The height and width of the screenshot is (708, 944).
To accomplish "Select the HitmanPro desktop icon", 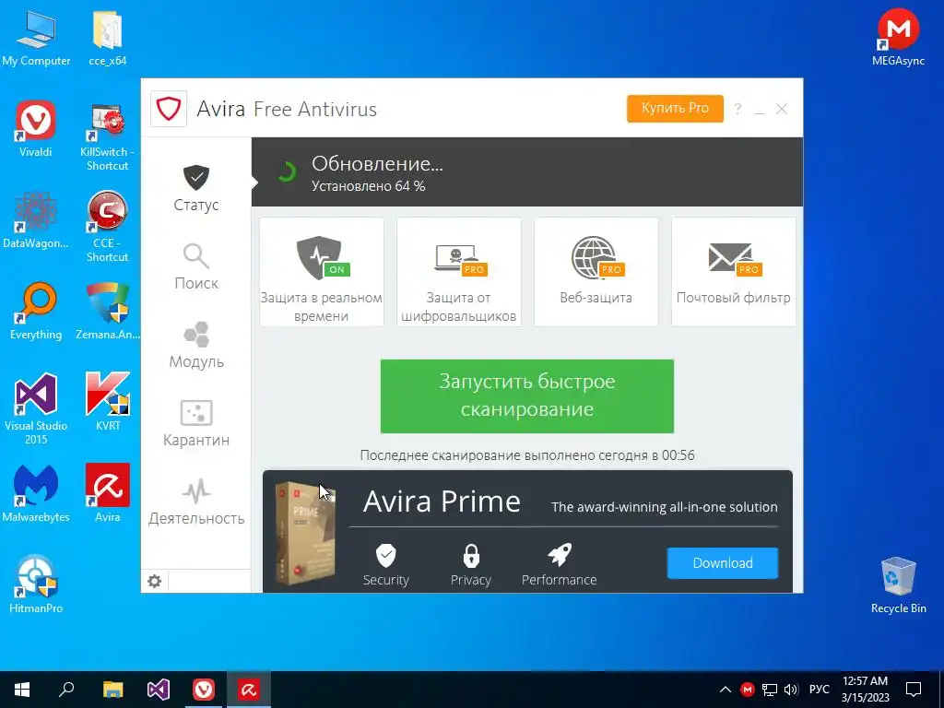I will click(36, 585).
